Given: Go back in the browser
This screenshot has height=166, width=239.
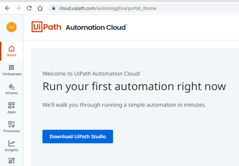Looking at the screenshot, I should click(7, 8).
